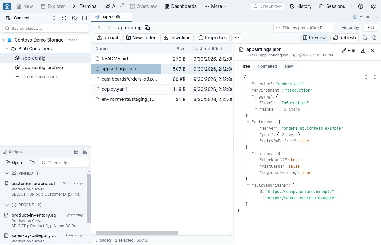The width and height of the screenshot is (381, 245).
Task: Click the disconnect icon in the Connect panel
Action: pos(74,18)
